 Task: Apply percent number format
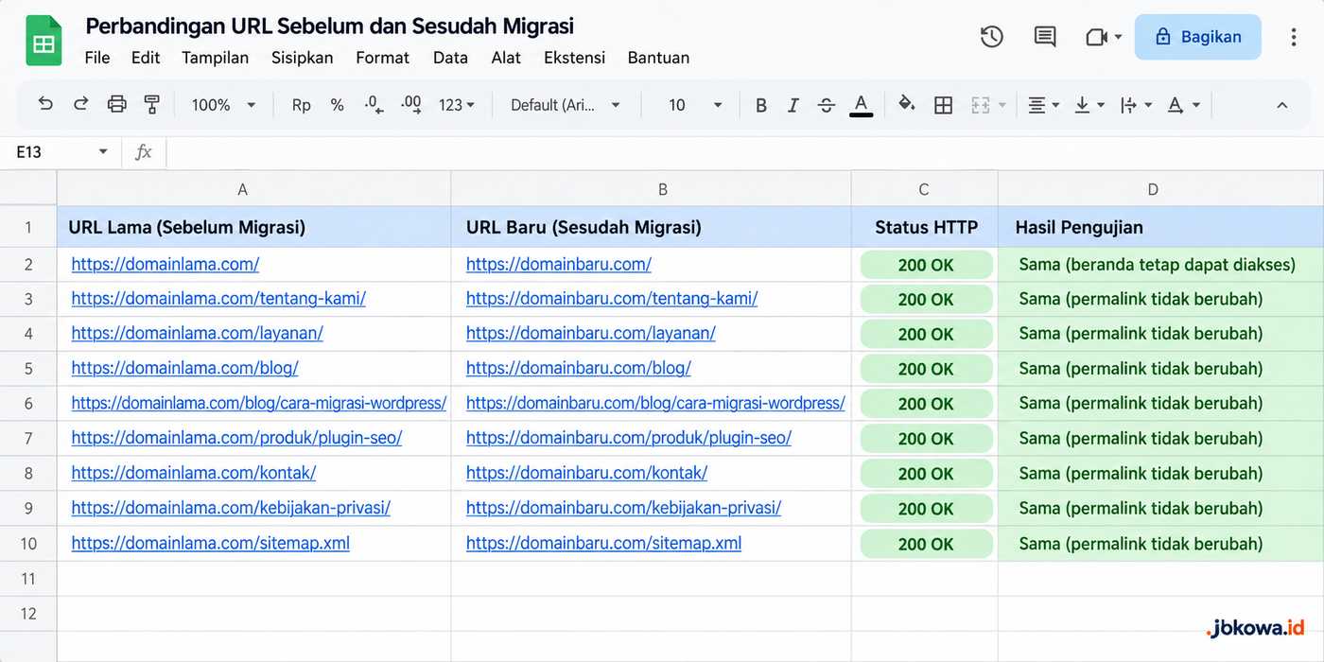[337, 105]
